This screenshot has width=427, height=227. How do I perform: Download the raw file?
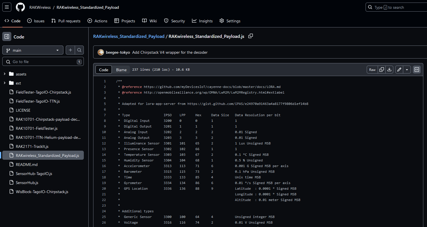(x=390, y=70)
